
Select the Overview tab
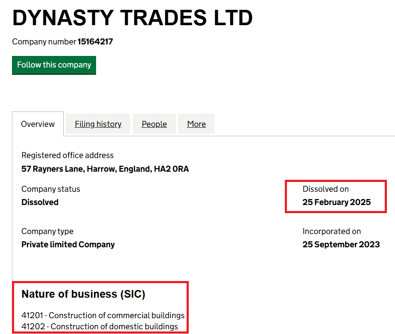click(x=38, y=124)
